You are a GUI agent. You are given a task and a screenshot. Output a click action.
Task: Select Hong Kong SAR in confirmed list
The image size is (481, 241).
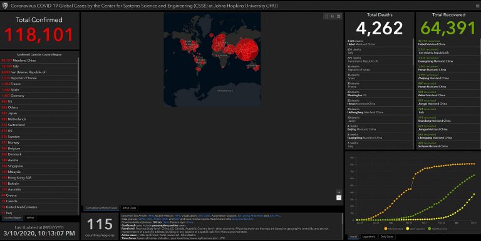click(39, 178)
